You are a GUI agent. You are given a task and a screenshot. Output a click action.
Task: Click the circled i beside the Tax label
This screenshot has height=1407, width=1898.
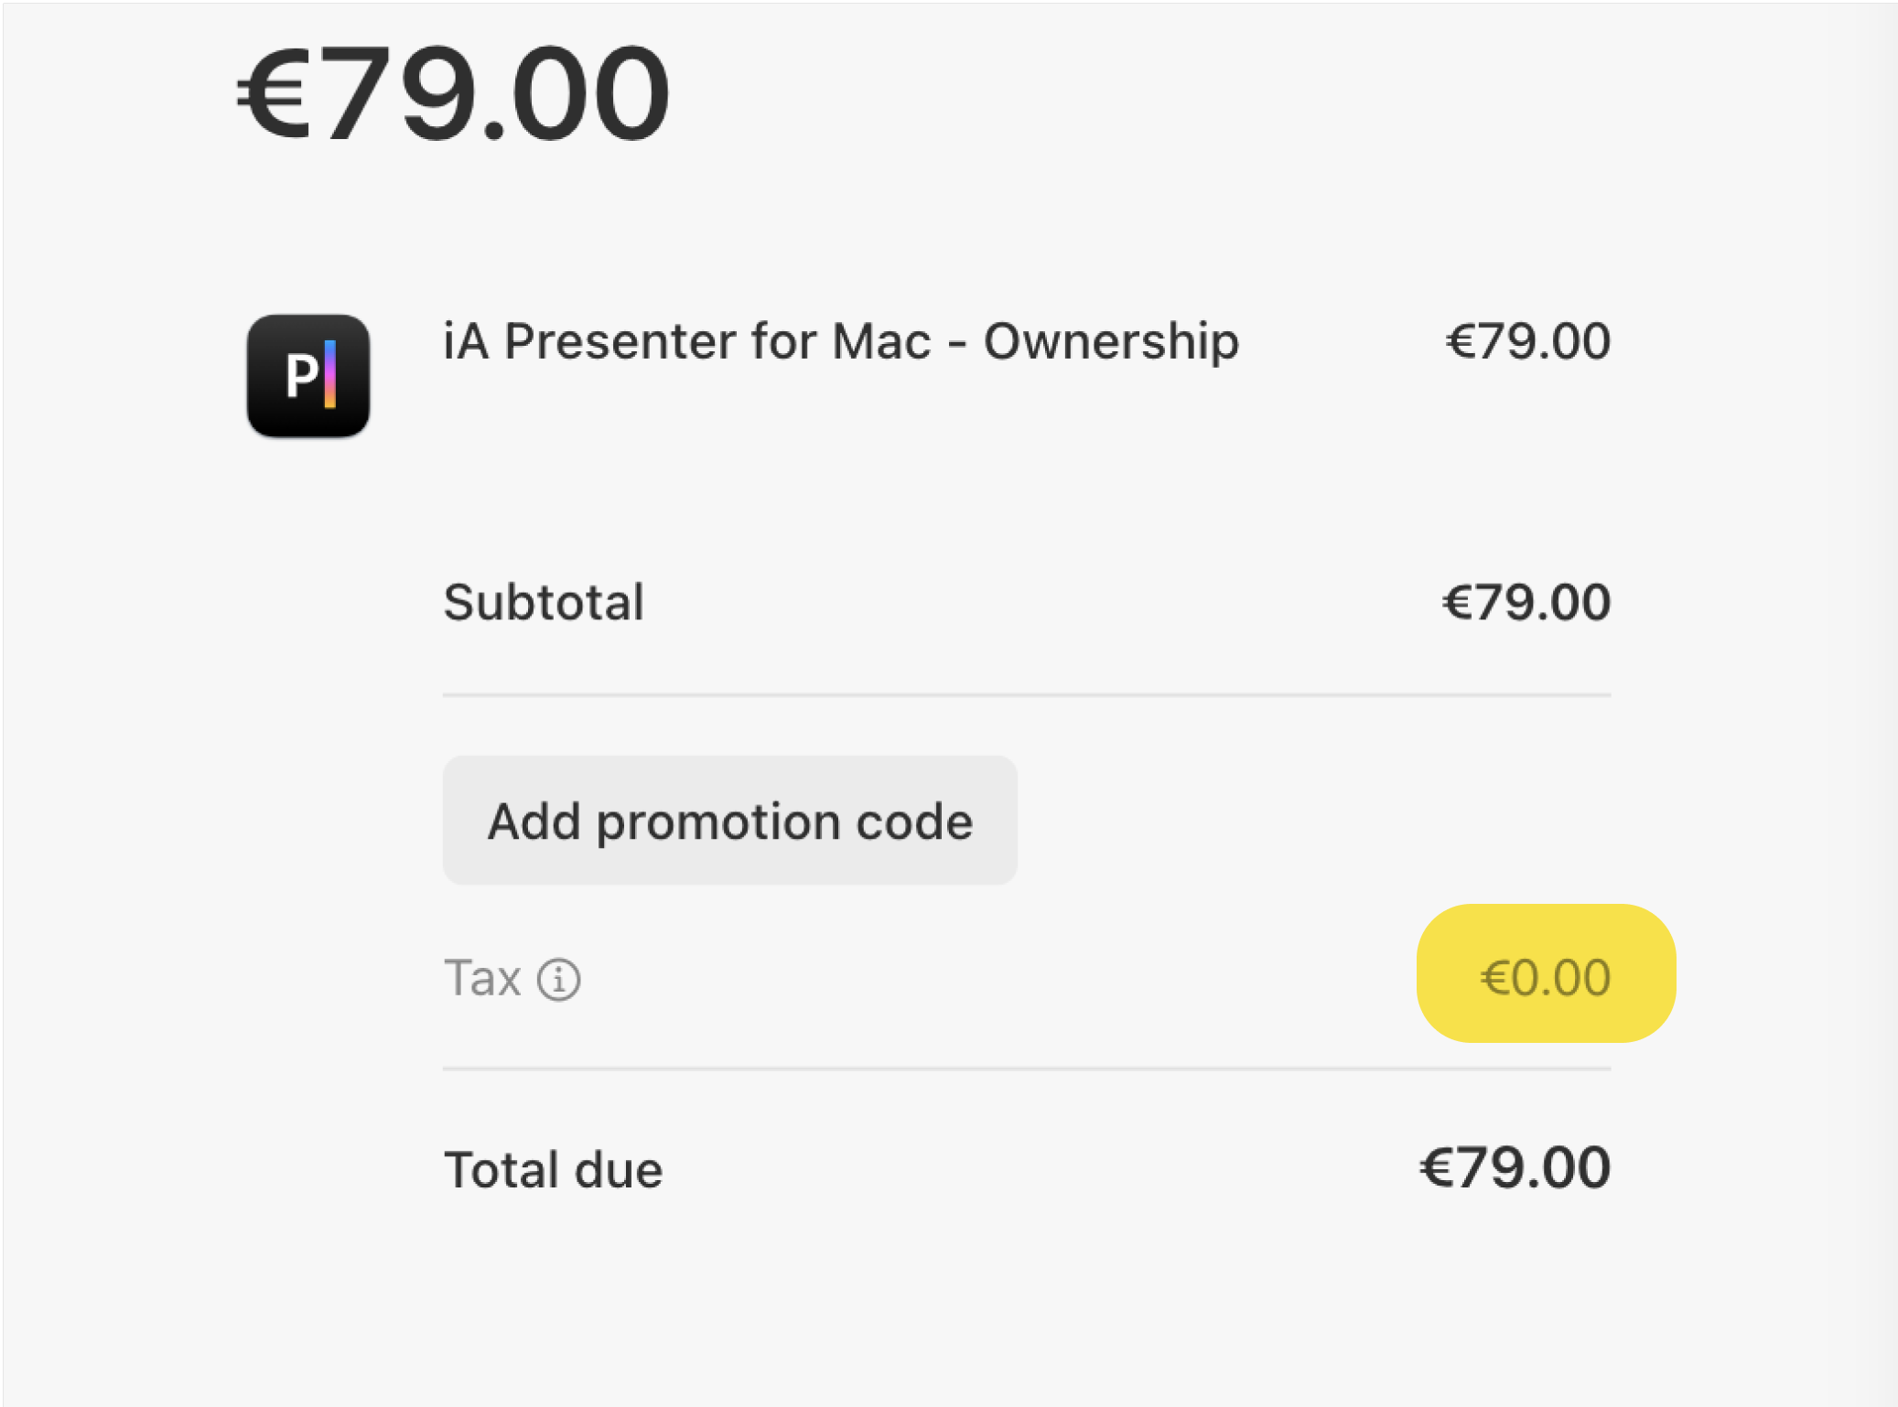click(558, 979)
